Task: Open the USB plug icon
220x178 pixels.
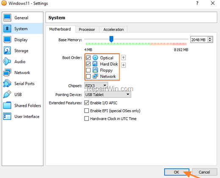Action: coord(7,94)
